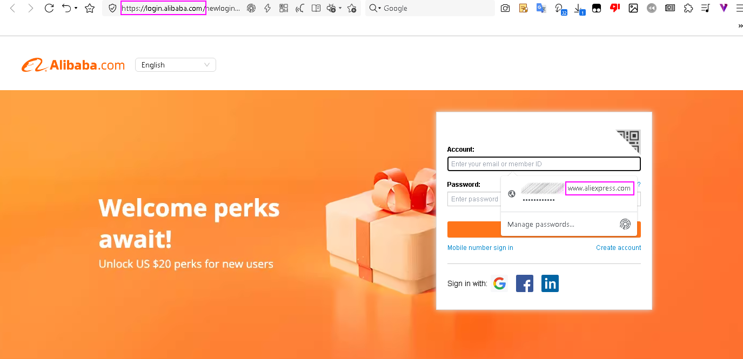743x359 pixels.
Task: Open the shield site-protection icon
Action: pyautogui.click(x=112, y=8)
